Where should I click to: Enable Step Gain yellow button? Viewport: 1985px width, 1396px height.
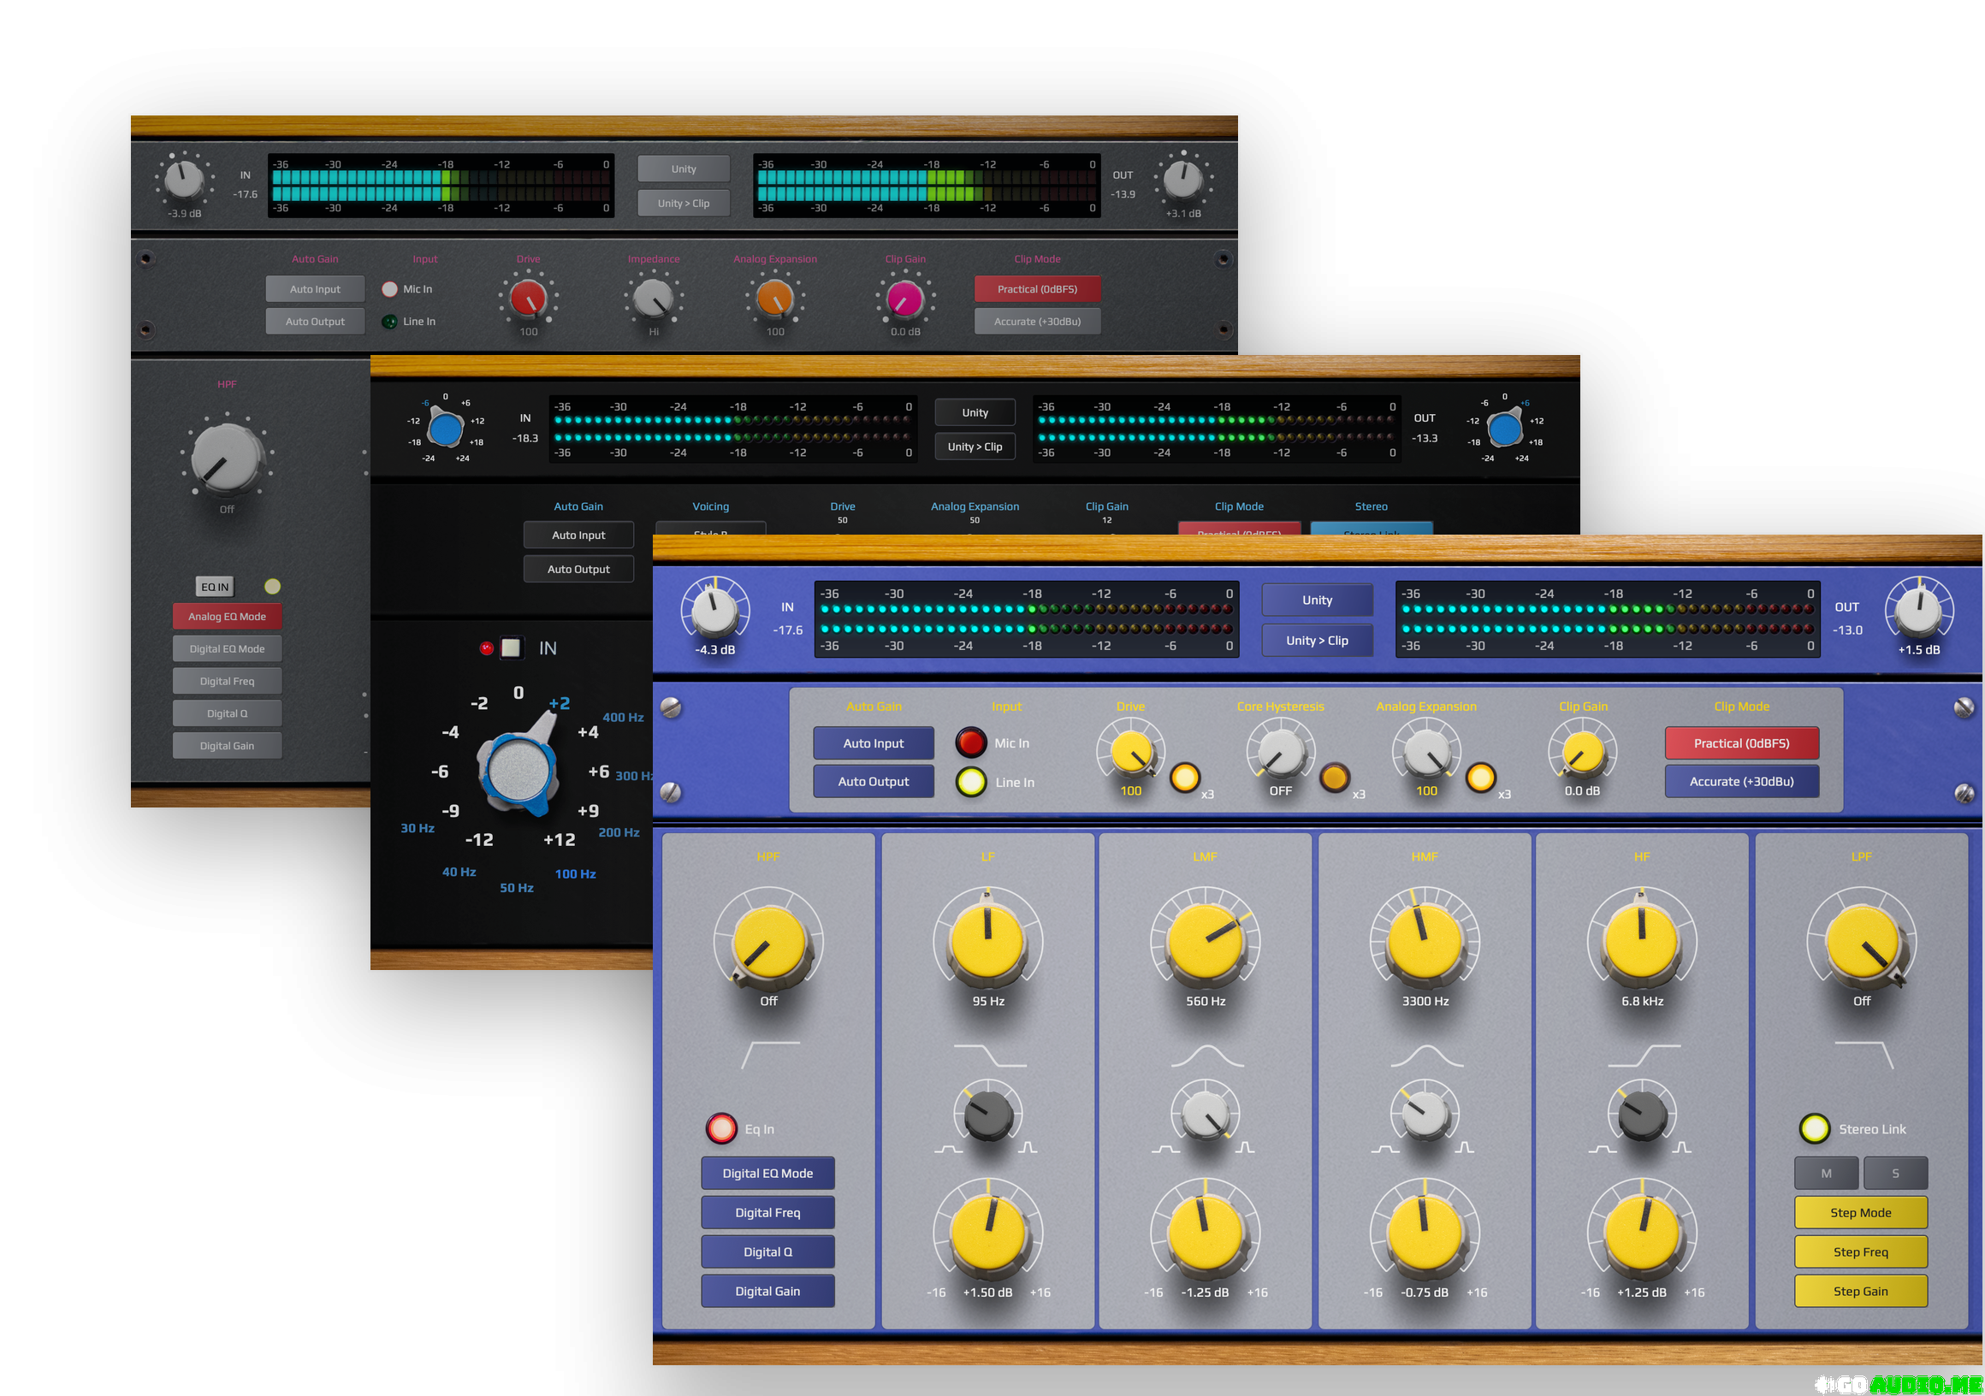[x=1860, y=1292]
